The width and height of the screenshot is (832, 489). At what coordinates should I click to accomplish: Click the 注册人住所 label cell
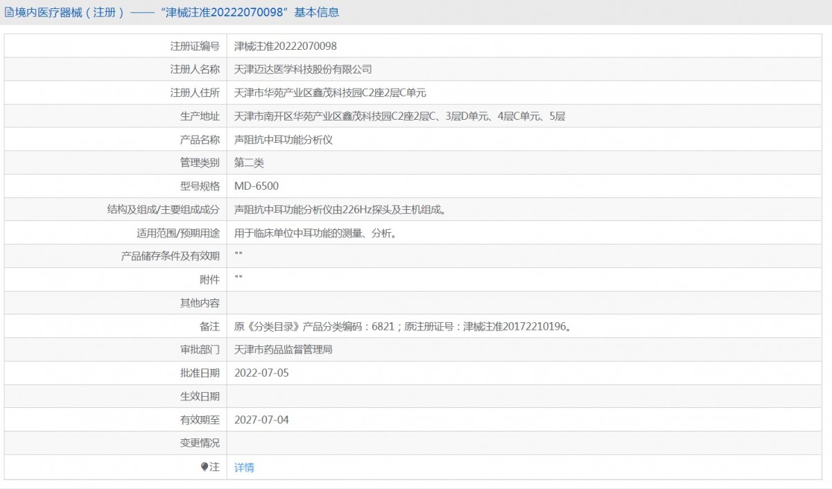[x=116, y=93]
